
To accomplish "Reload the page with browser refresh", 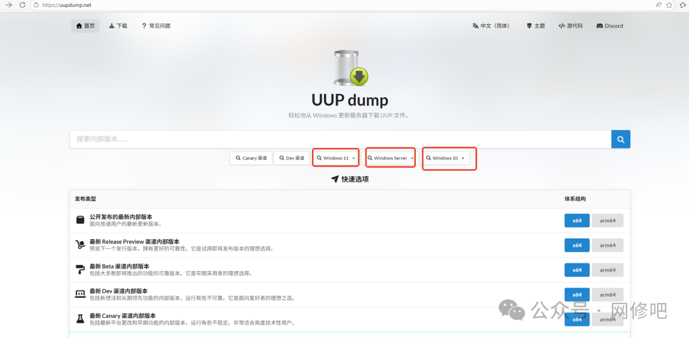I will coord(22,5).
